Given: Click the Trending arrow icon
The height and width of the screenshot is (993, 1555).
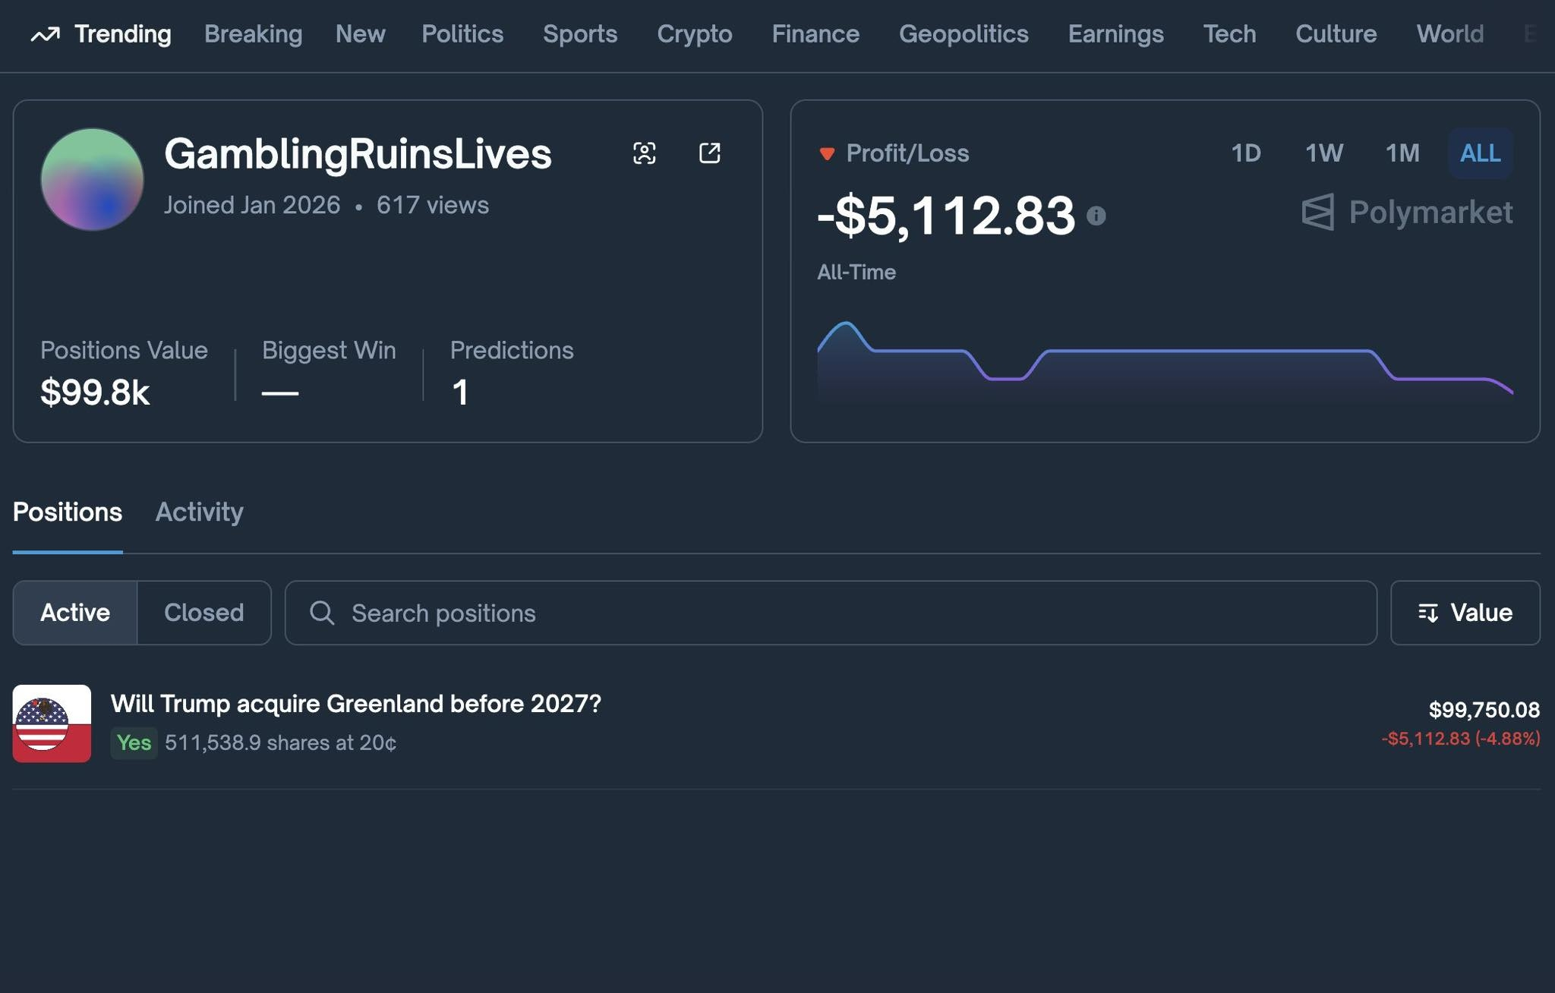Looking at the screenshot, I should coord(45,34).
